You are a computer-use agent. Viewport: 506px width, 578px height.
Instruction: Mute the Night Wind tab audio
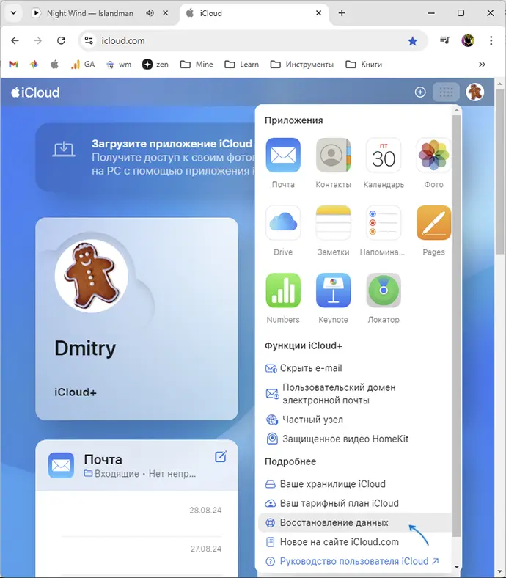(150, 13)
